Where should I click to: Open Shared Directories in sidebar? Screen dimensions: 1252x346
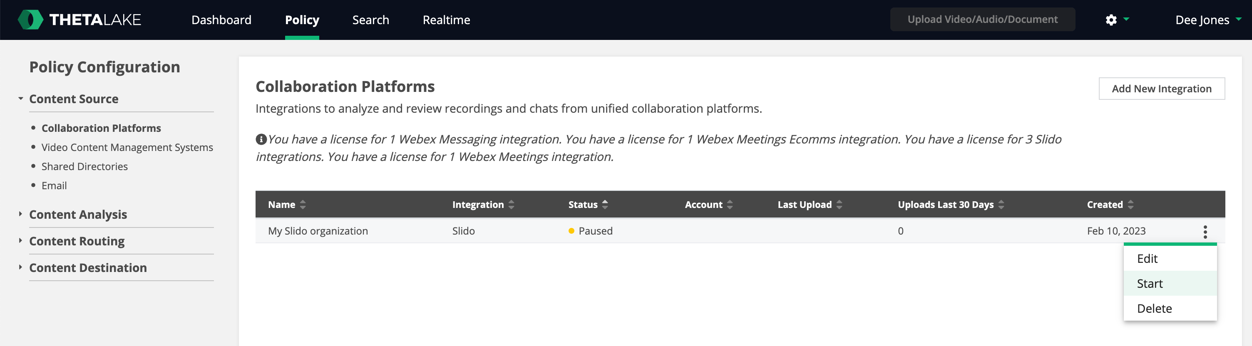click(84, 166)
